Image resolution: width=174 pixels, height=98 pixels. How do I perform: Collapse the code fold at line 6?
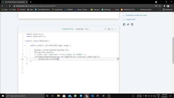coord(25,45)
